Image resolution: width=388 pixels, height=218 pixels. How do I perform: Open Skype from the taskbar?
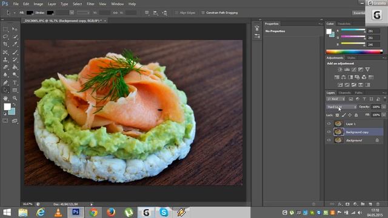coord(164,213)
